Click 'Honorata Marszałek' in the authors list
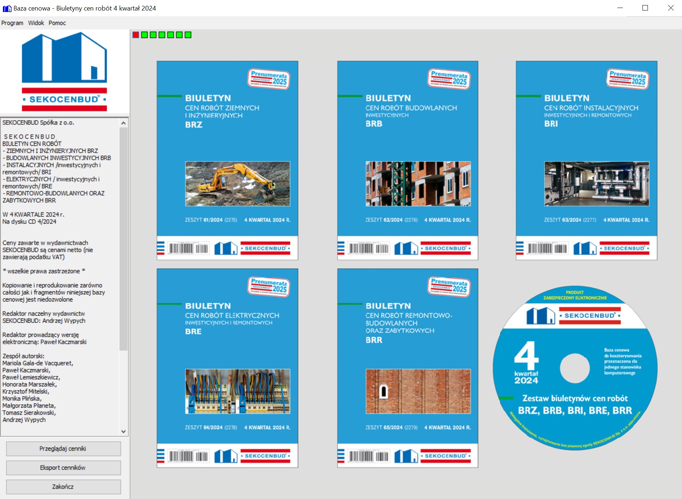The height and width of the screenshot is (499, 682). (29, 384)
